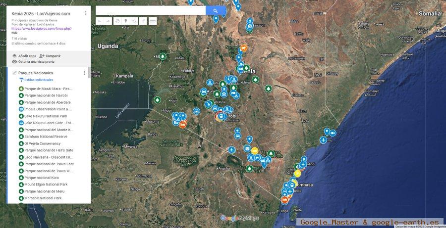Click the blue search magnifier button
The image size is (446, 228).
(x=216, y=10)
